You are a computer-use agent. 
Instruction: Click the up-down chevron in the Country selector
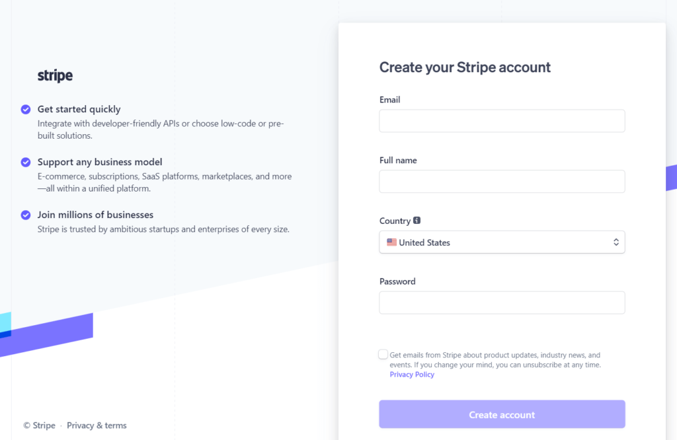616,242
